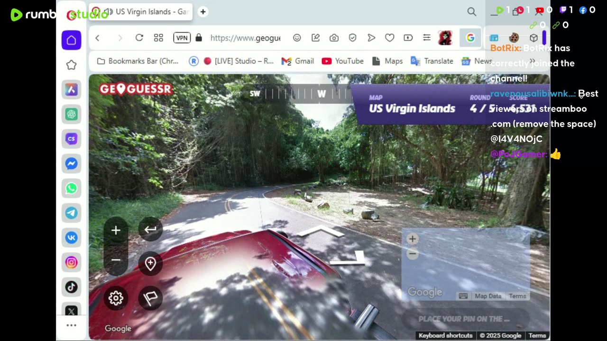Go back to the previous page
The image size is (607, 341).
(x=97, y=38)
